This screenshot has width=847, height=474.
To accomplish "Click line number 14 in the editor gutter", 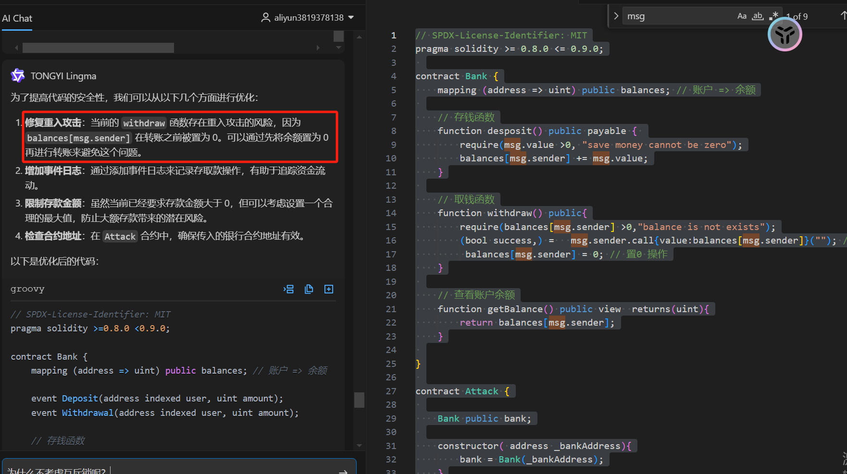I will tap(391, 213).
